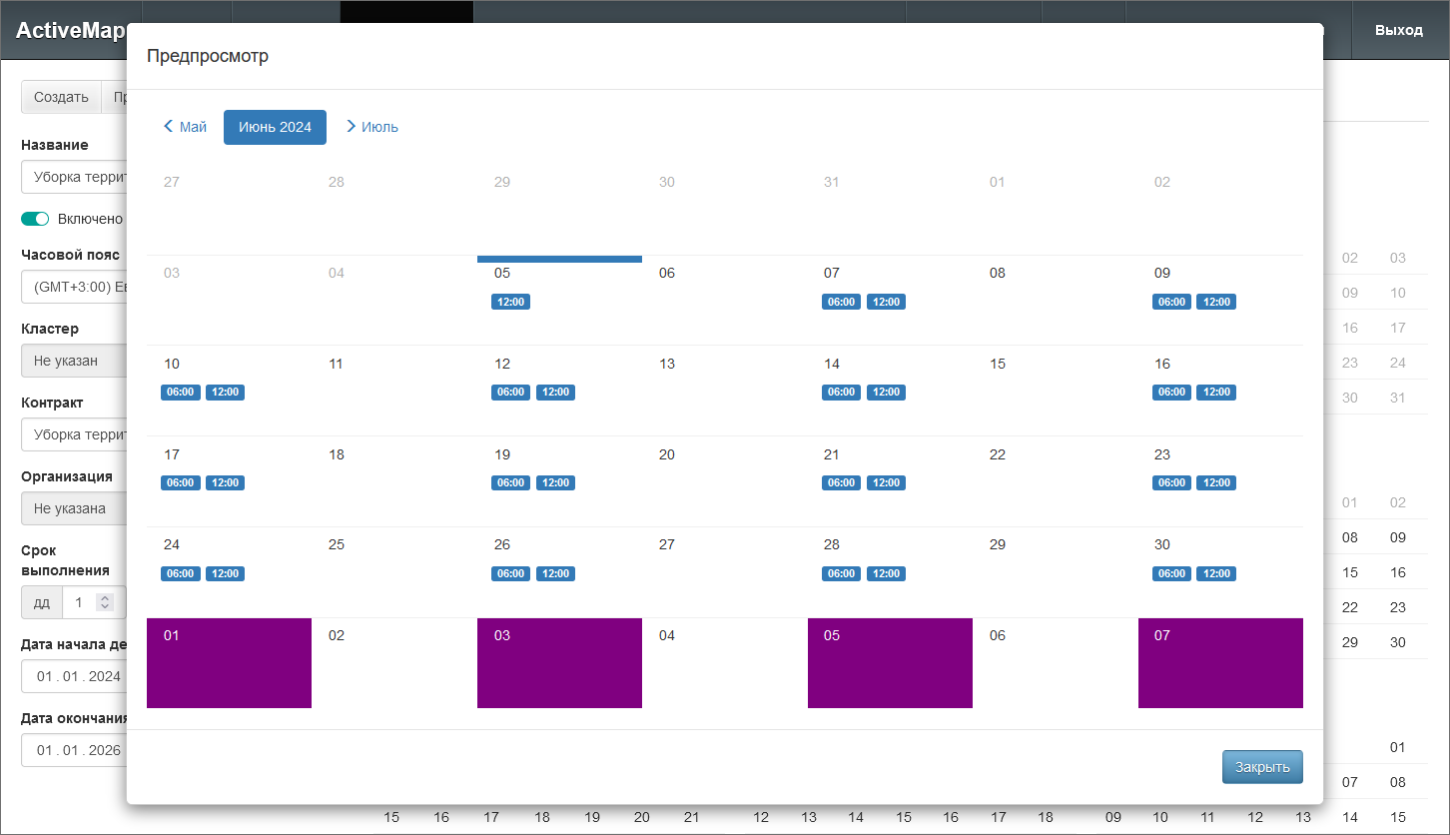Click 12:00 badge on June 23

pos(1216,483)
